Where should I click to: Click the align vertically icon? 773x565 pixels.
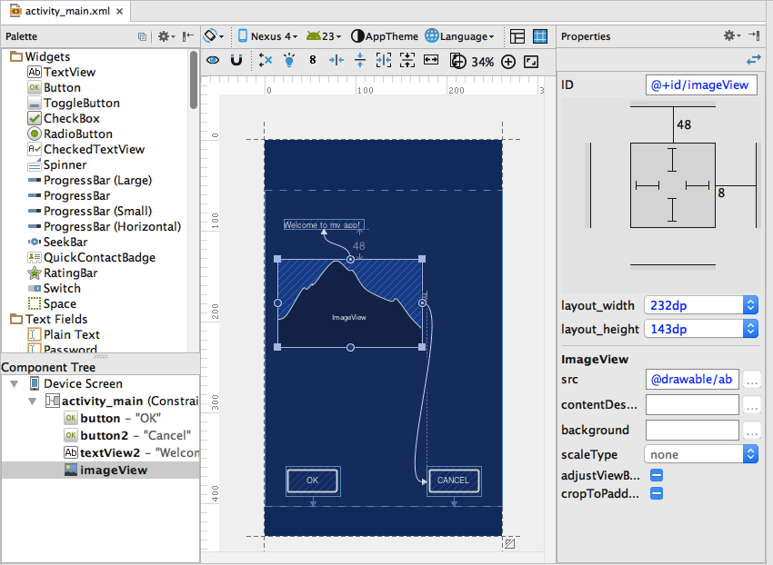(360, 61)
